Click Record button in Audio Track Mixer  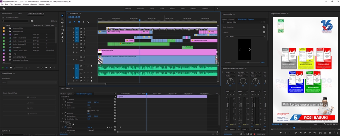(254, 134)
